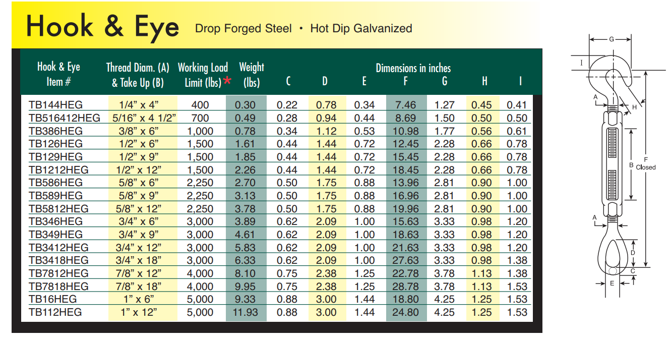
Task: Click the 11.93 weight value
Action: click(245, 312)
